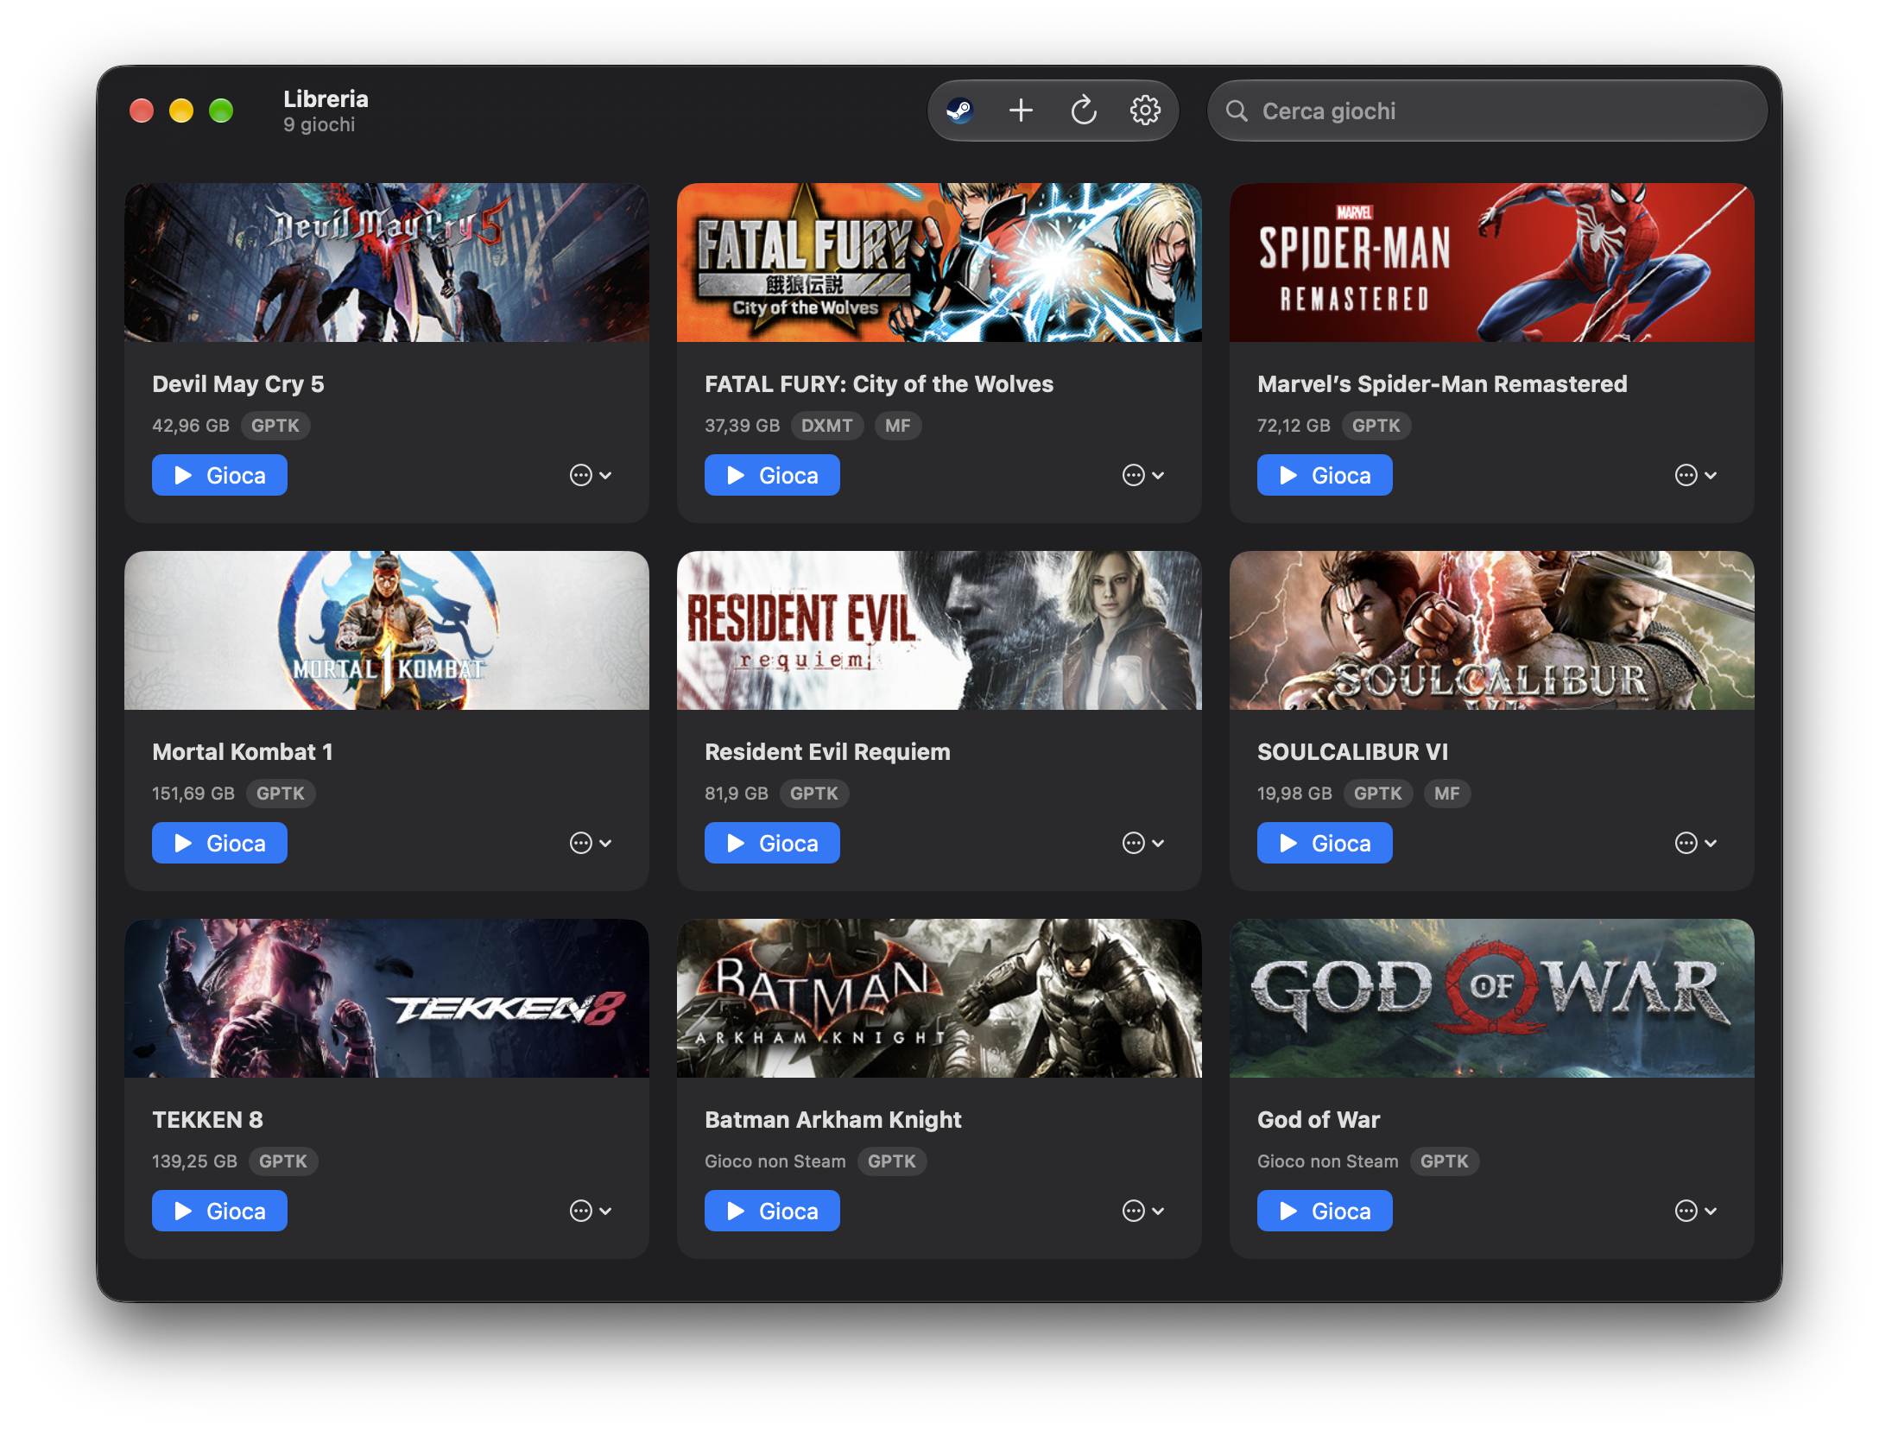Launch FATAL FURY with its Gioca button
The height and width of the screenshot is (1430, 1879).
point(772,475)
